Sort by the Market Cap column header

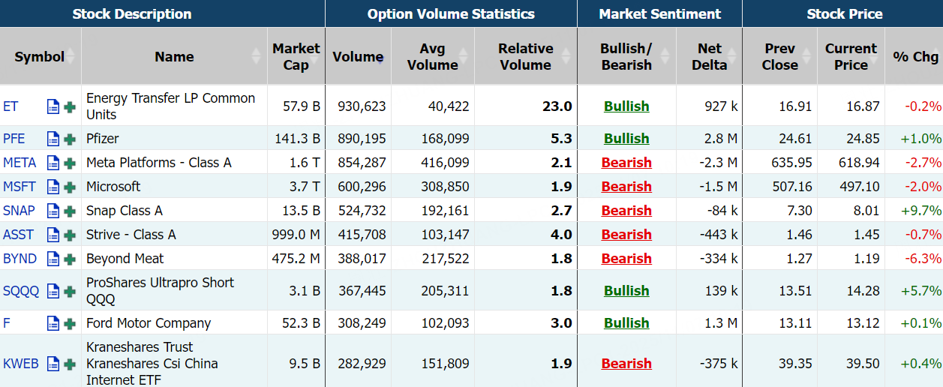pos(296,57)
